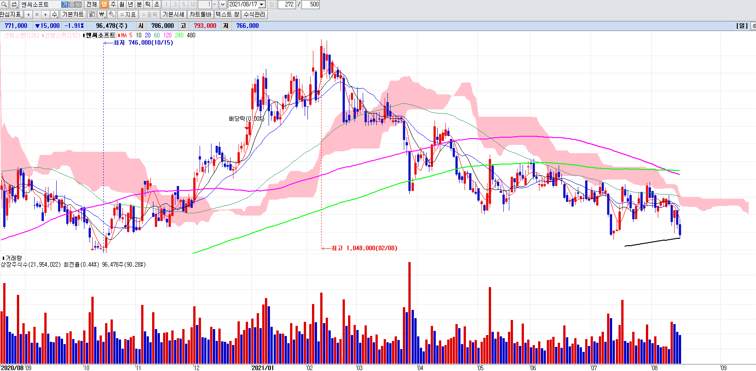
Task: Click the green MA 240 legend value
Action: point(179,35)
